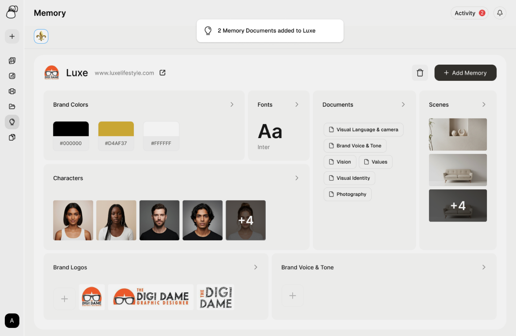The width and height of the screenshot is (516, 336).
Task: Open character with long braids
Action: [x=116, y=220]
